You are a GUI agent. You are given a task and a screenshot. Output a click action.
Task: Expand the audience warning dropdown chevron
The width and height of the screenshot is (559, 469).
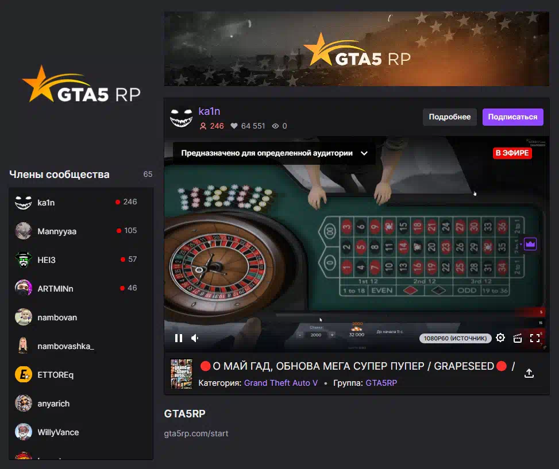pos(364,153)
